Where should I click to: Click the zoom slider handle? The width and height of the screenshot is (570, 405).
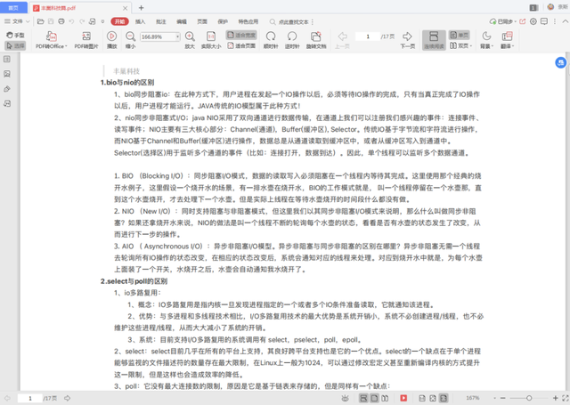click(x=529, y=398)
